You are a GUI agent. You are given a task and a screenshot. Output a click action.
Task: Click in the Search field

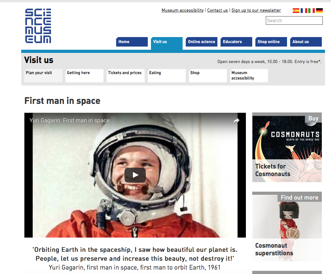click(x=294, y=21)
